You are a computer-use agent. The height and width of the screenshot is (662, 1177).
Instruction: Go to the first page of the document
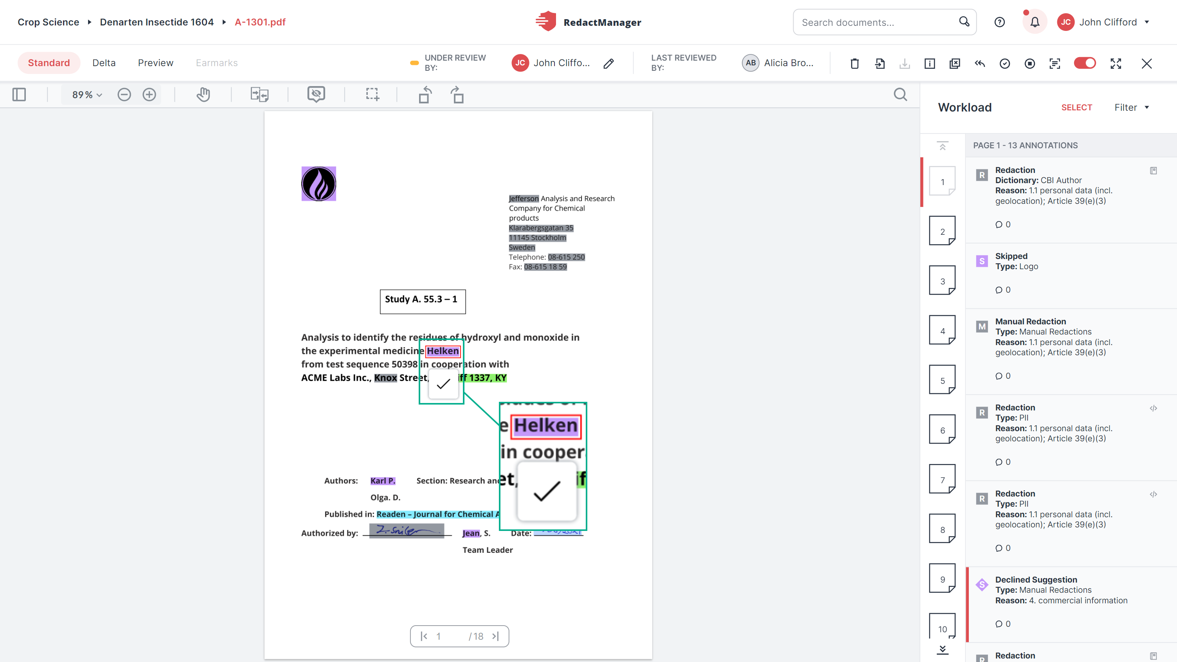click(x=424, y=636)
